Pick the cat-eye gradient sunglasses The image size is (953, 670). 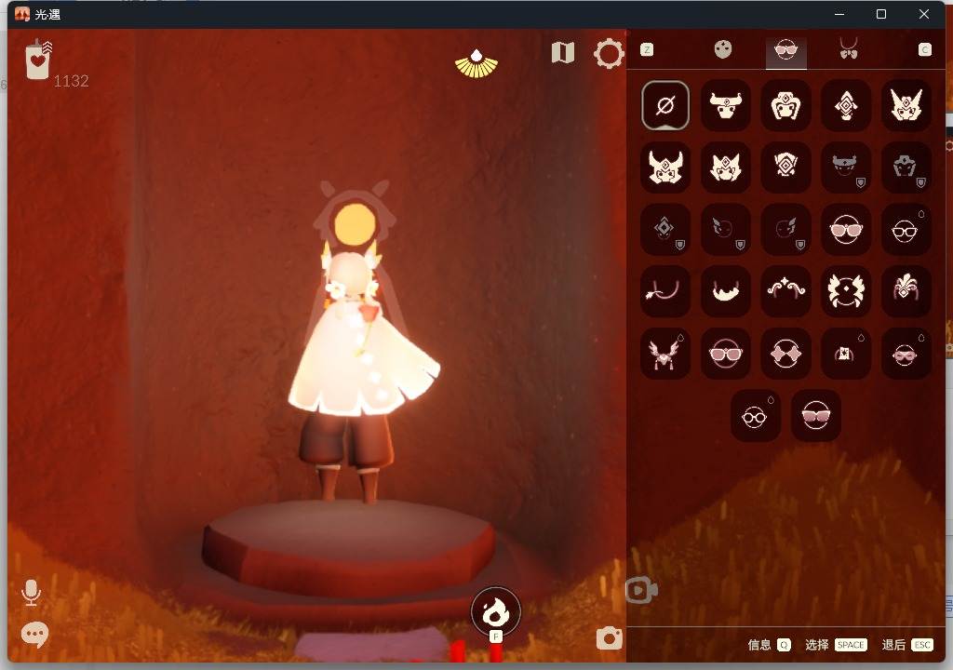[815, 417]
